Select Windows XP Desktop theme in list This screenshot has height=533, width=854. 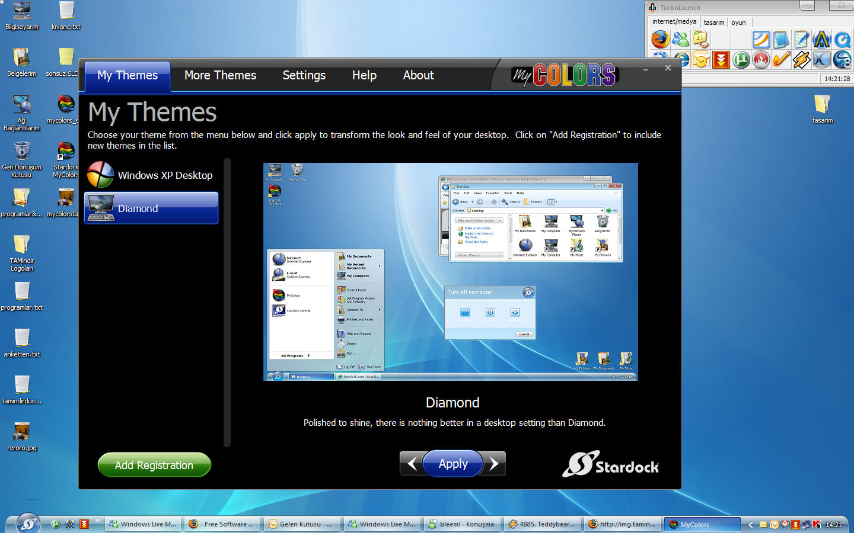pos(151,175)
